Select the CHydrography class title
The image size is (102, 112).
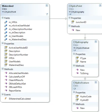click(x=81, y=42)
